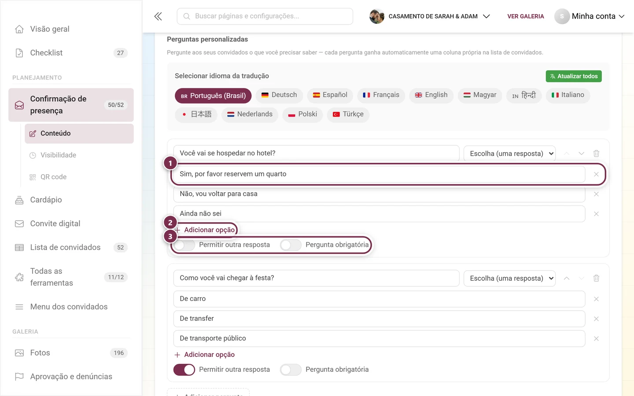
Task: Open Visão geral home icon
Action: tap(19, 29)
